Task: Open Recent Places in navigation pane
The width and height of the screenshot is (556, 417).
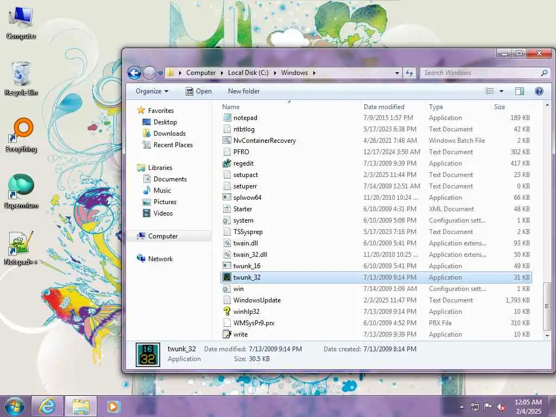Action: tap(167, 144)
